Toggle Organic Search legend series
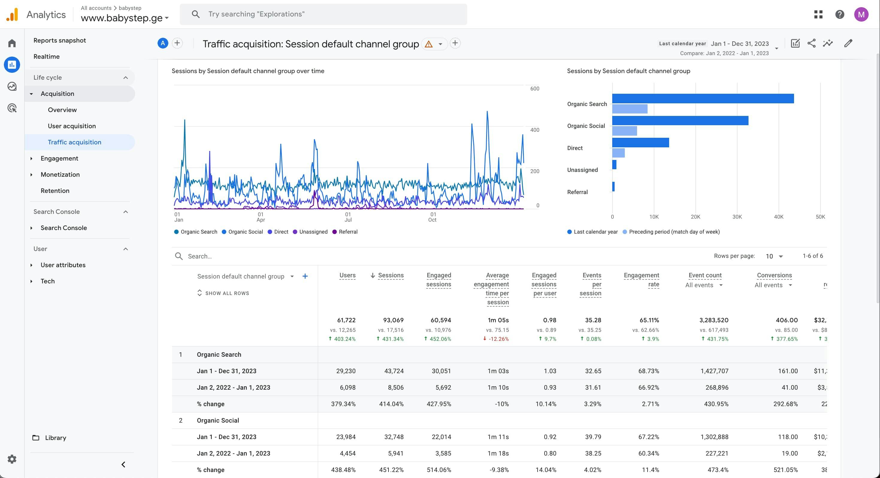Image resolution: width=880 pixels, height=478 pixels. (195, 232)
